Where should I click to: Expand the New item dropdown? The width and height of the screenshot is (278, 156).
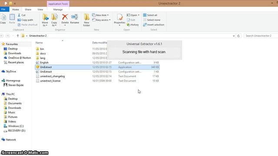[100, 15]
